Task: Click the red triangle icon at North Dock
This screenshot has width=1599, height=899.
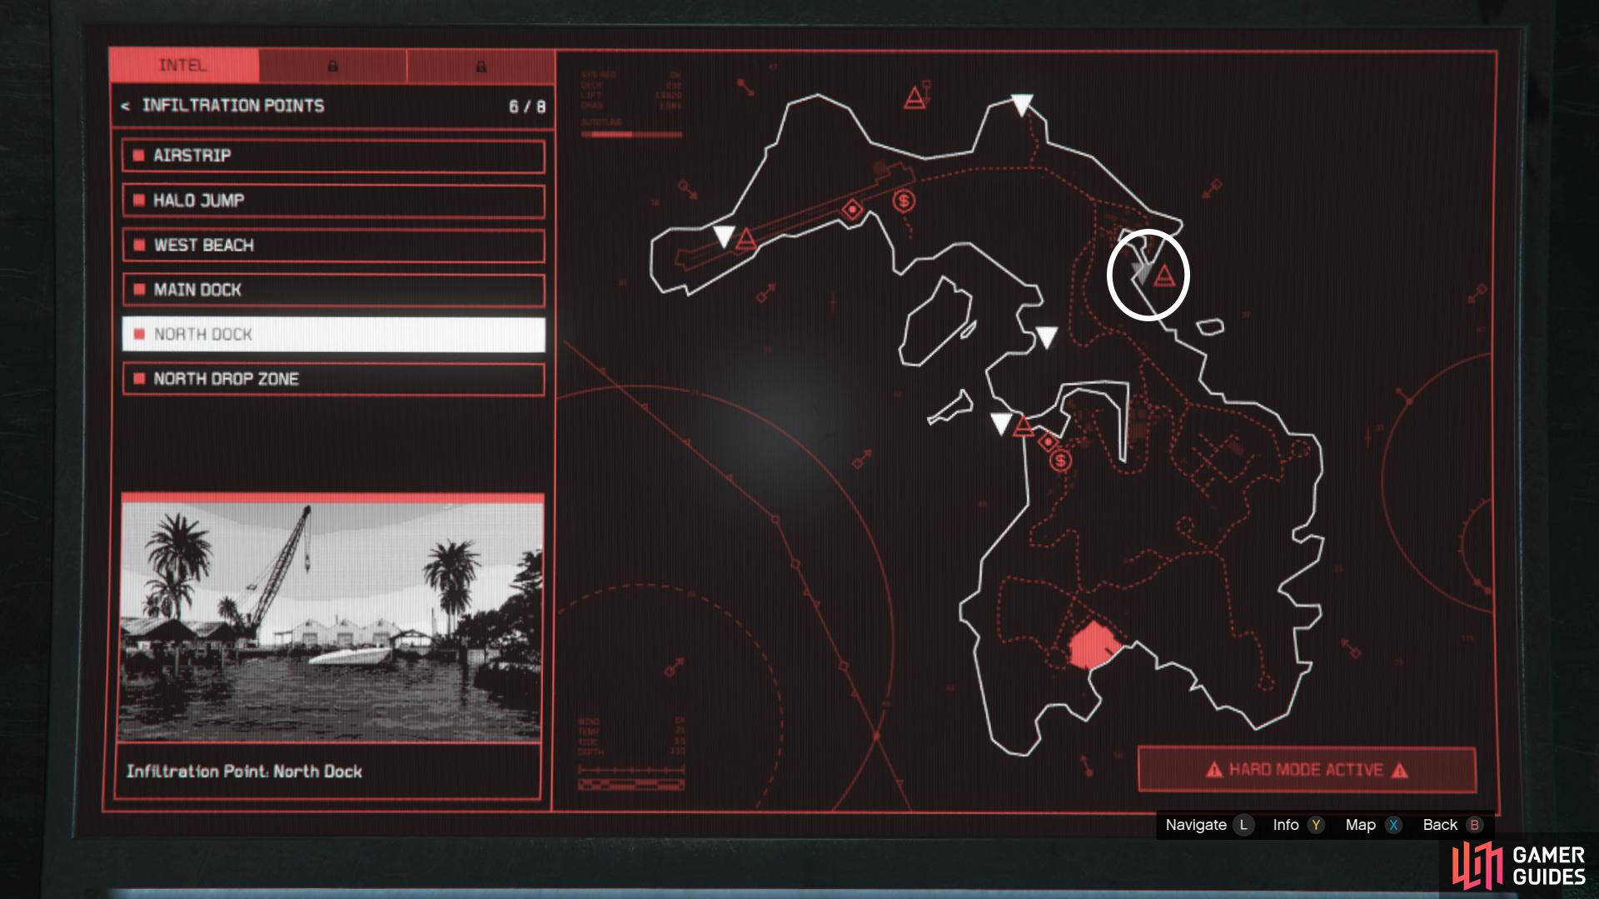Action: [1164, 275]
